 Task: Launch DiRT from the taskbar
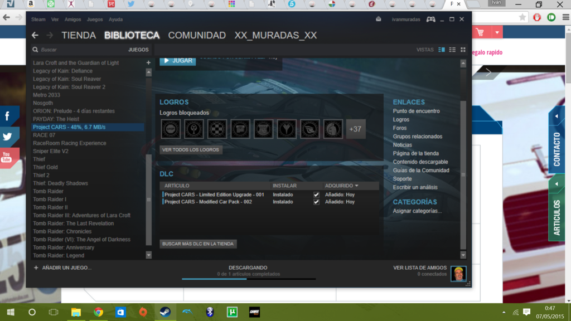pyautogui.click(x=254, y=312)
